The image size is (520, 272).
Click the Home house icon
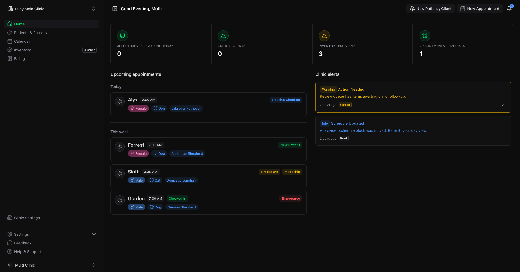coord(10,24)
